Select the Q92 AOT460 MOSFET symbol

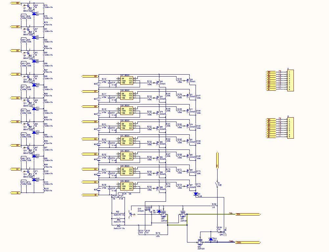163,214
